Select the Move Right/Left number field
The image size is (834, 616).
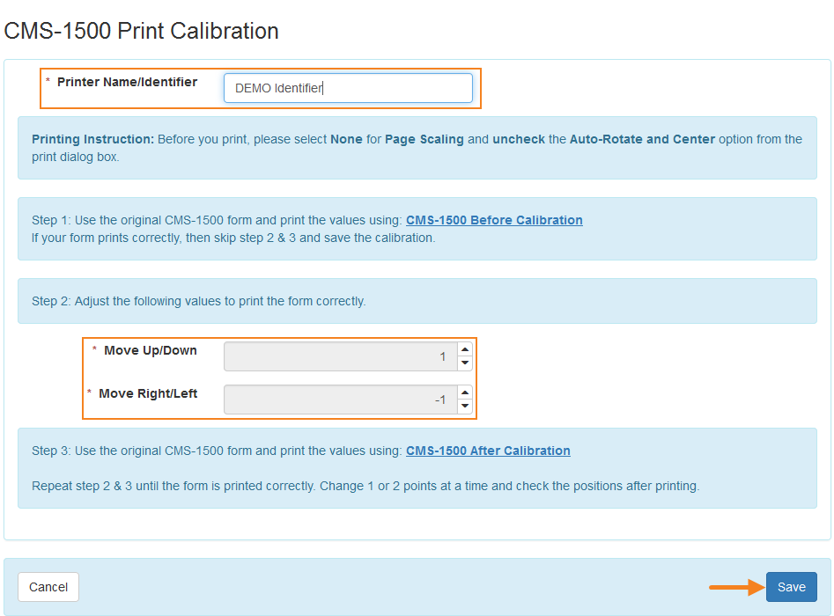341,400
